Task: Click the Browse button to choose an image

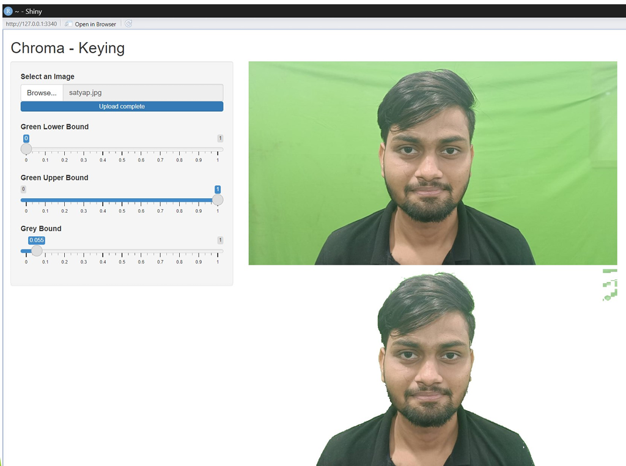Action: 41,92
